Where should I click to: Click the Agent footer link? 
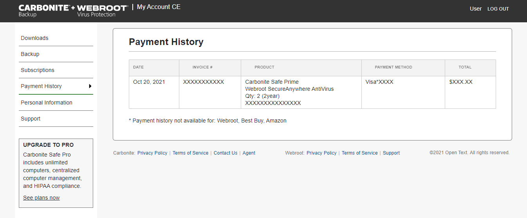pos(249,153)
